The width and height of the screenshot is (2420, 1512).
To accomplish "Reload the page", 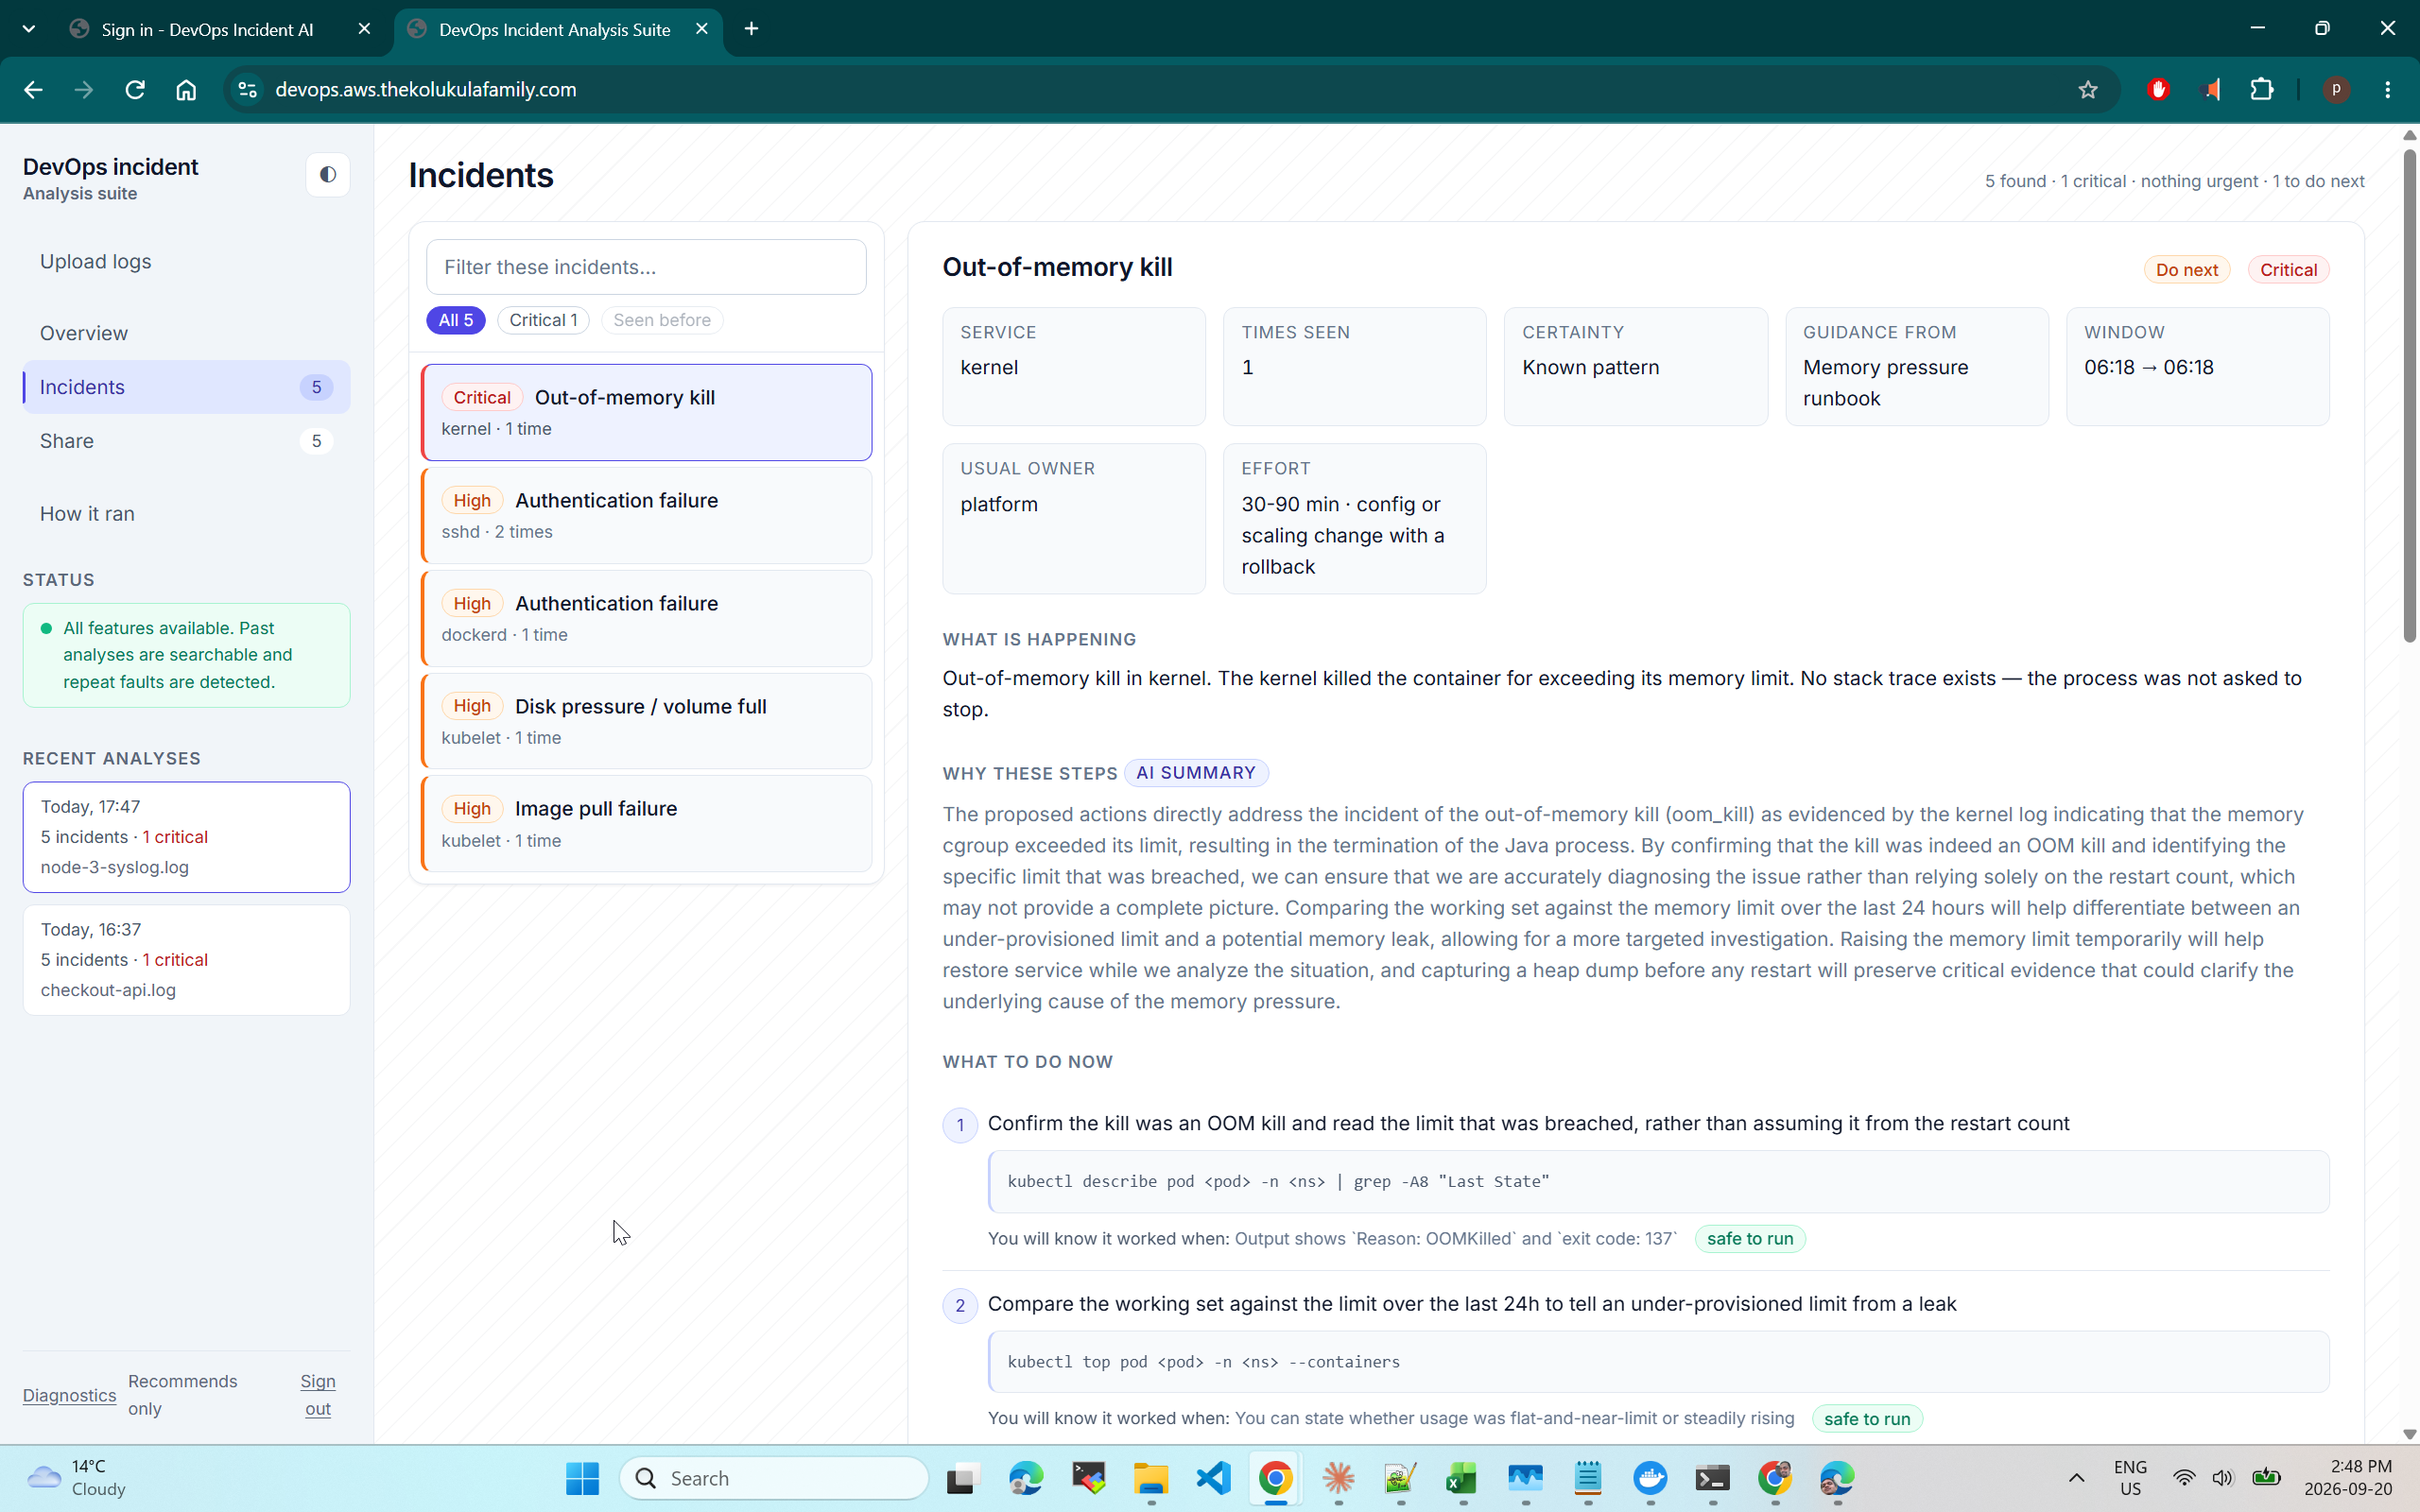I will tap(135, 90).
